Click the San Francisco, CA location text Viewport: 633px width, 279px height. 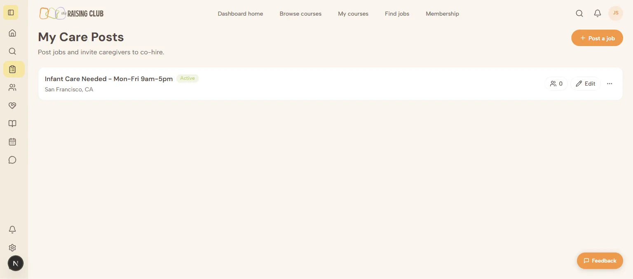(69, 89)
